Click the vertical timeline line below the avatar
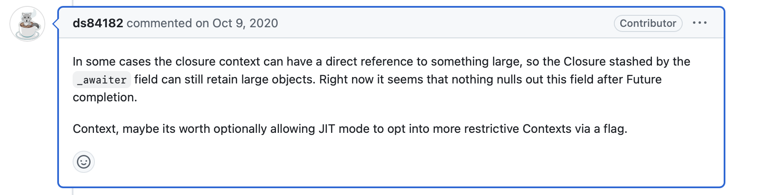Image resolution: width=757 pixels, height=195 pixels. (x=72, y=191)
